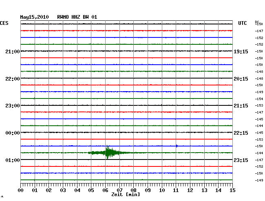Select minute tick label 04
The image size is (265, 201).
coord(77,190)
